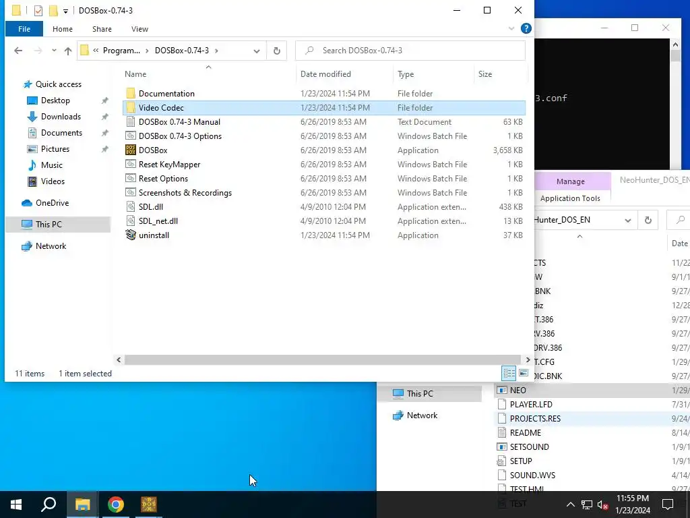690x518 pixels.
Task: Open the File ribbon tab
Action: point(24,29)
